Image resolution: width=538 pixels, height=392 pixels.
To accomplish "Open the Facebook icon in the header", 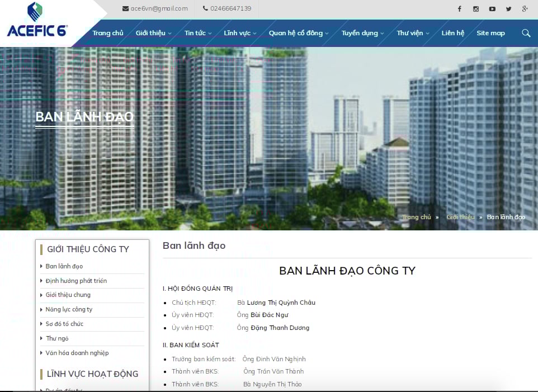I will pyautogui.click(x=459, y=8).
